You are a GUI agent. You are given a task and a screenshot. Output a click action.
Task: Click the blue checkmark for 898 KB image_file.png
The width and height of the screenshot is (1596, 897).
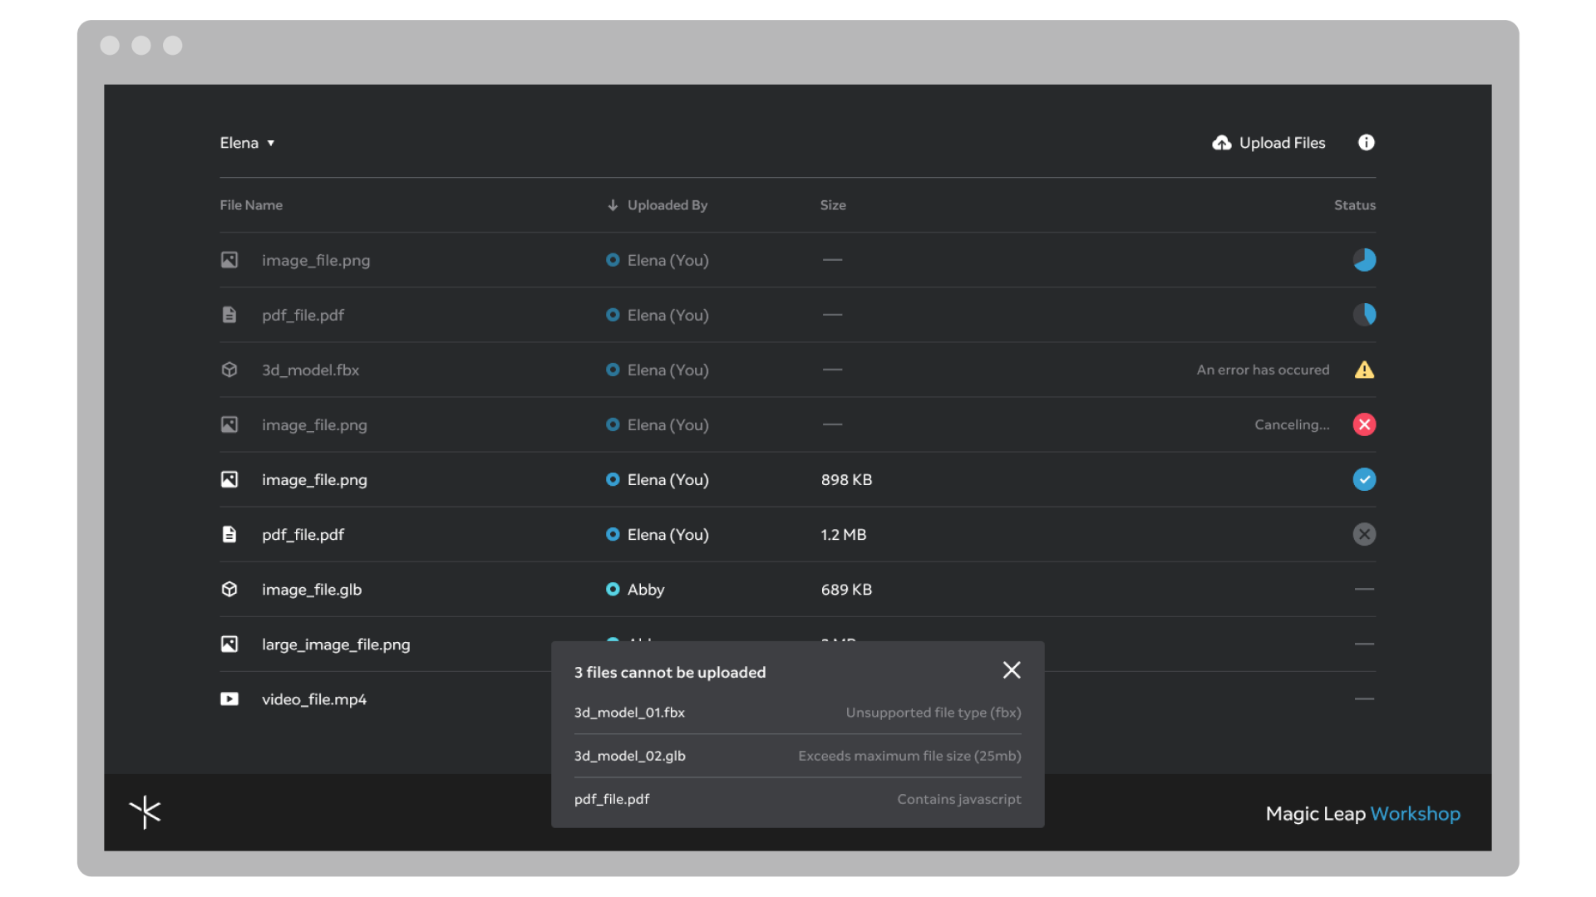pyautogui.click(x=1364, y=479)
